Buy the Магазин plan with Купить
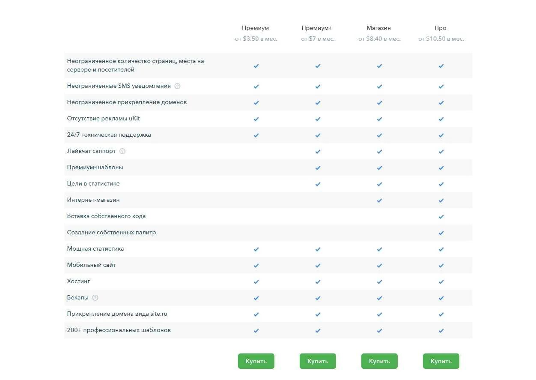Image resolution: width=536 pixels, height=380 pixels. [x=379, y=361]
